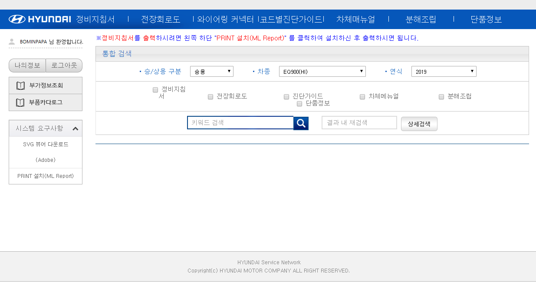The width and height of the screenshot is (536, 289).
Task: Click the 상세검색 button
Action: (419, 124)
